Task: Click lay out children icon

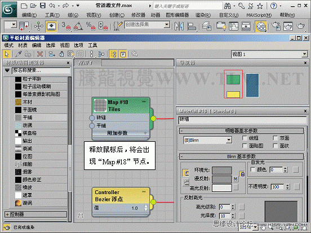Action: click(101, 54)
